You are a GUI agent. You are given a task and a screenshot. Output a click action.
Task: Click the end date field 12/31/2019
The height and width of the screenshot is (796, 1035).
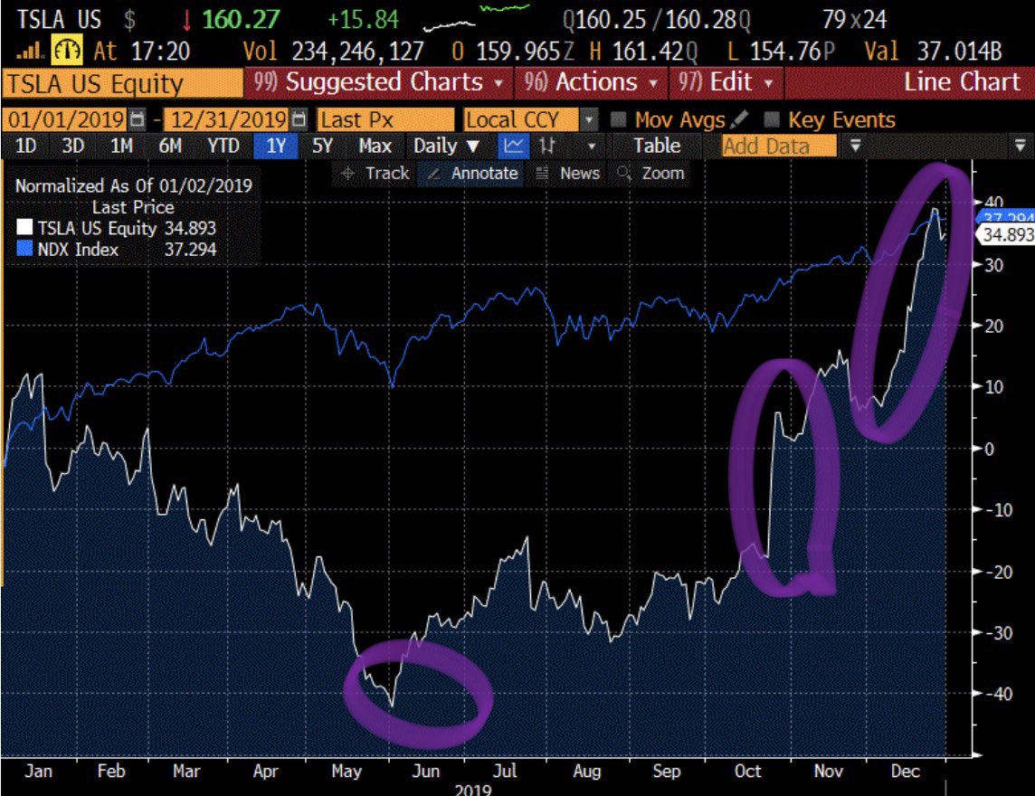click(228, 119)
